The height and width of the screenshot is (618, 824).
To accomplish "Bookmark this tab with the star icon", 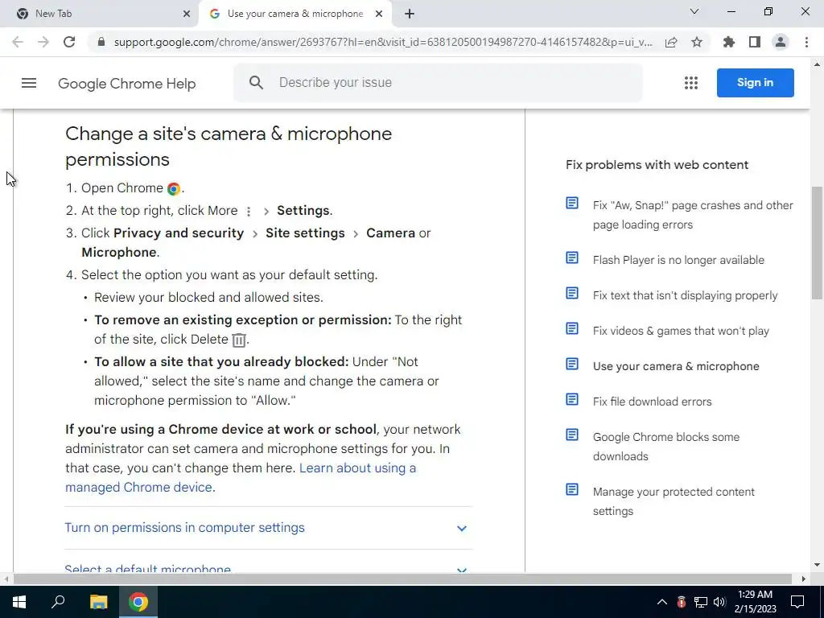I will [697, 42].
